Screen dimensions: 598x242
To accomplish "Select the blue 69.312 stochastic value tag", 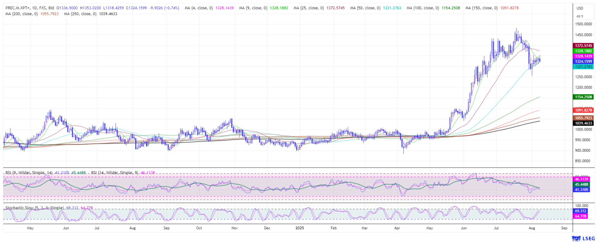I will click(x=581, y=211).
